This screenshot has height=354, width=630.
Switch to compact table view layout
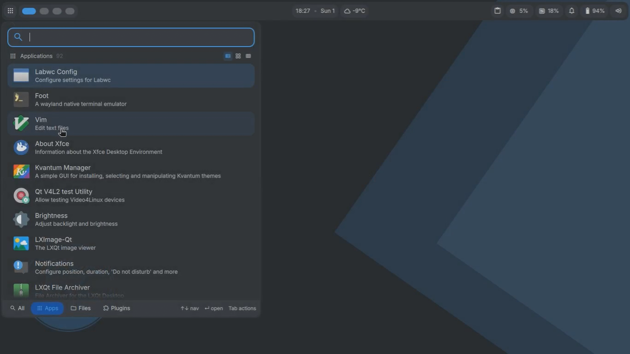tap(248, 56)
